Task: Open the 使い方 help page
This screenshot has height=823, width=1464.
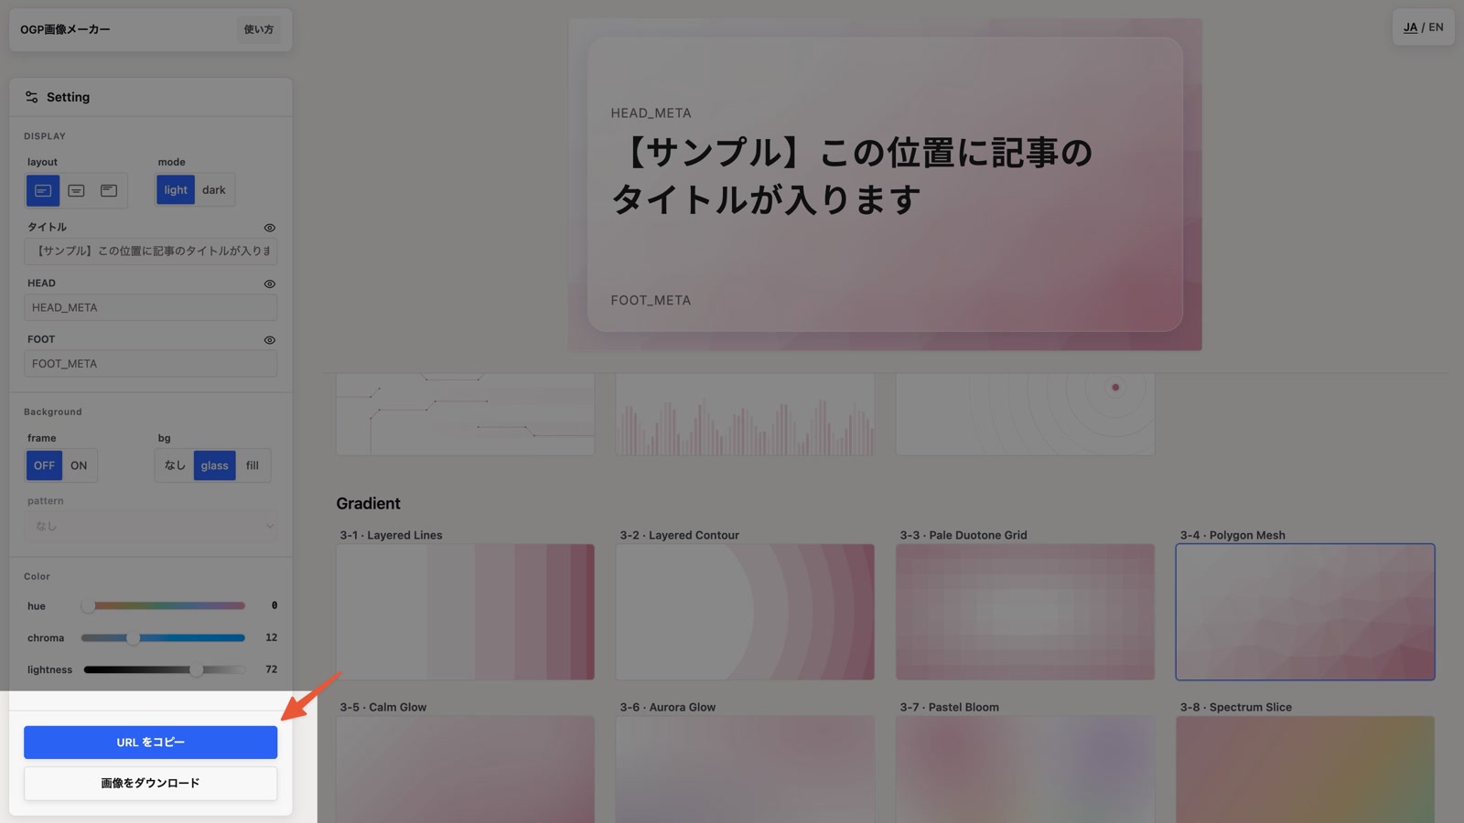Action: (x=258, y=29)
